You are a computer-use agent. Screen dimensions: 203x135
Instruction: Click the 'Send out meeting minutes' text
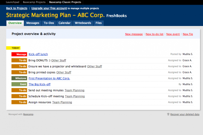tap(46, 90)
